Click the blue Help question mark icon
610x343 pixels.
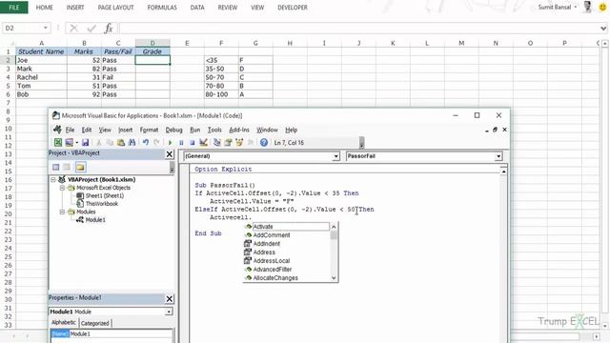tap(264, 143)
